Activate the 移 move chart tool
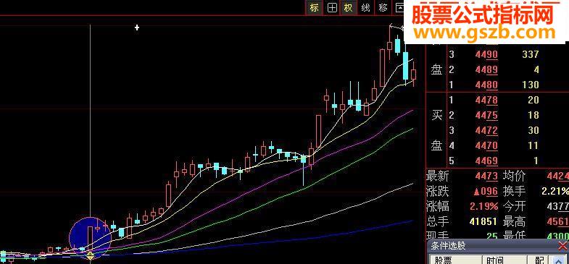This screenshot has height=264, width=569. pyautogui.click(x=383, y=8)
